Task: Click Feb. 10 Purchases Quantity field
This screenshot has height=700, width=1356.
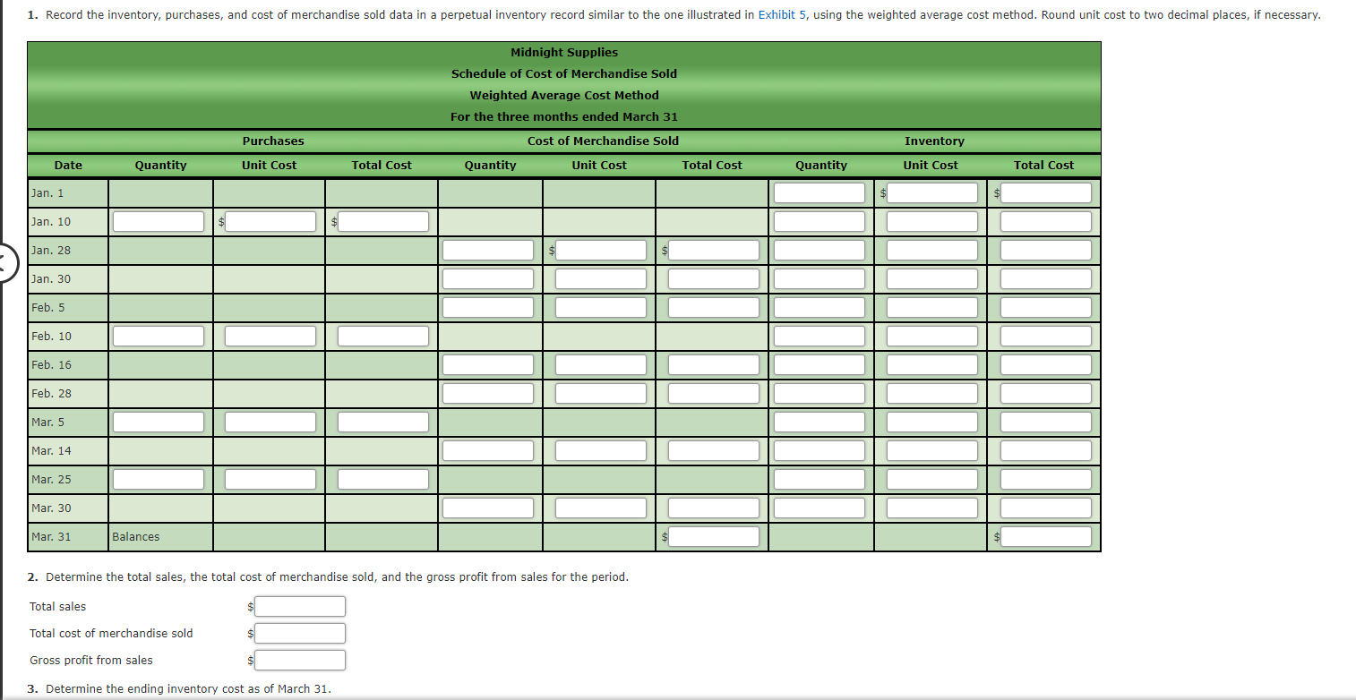Action: coord(159,336)
